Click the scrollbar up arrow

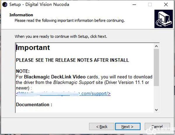pyautogui.click(x=156, y=46)
